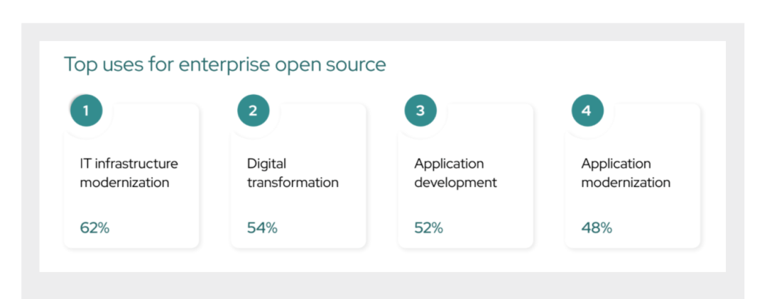Select the word 'Digital' in card 2
This screenshot has height=299, width=767.
click(266, 164)
